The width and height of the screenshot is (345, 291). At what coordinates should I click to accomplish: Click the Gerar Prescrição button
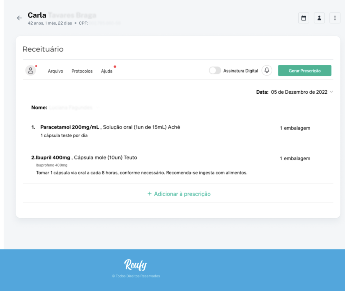tap(305, 71)
